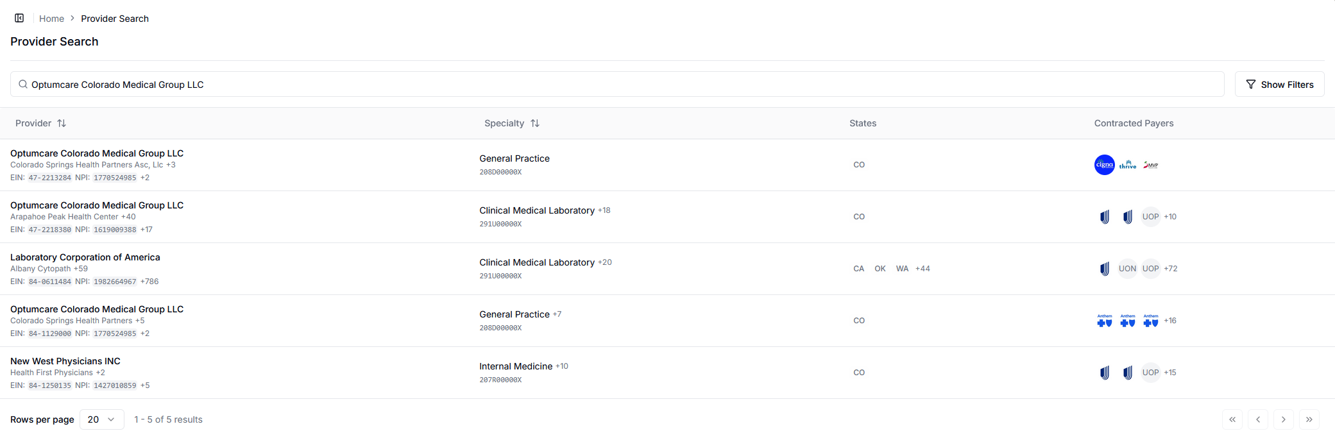The image size is (1335, 431).
Task: Click the Cigna payer logo
Action: click(x=1105, y=165)
